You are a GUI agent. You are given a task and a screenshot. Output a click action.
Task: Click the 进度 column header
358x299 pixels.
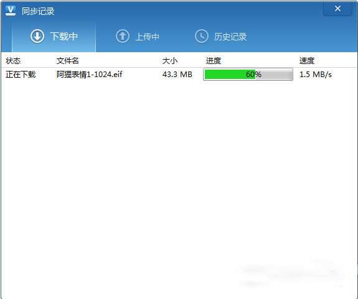(214, 61)
